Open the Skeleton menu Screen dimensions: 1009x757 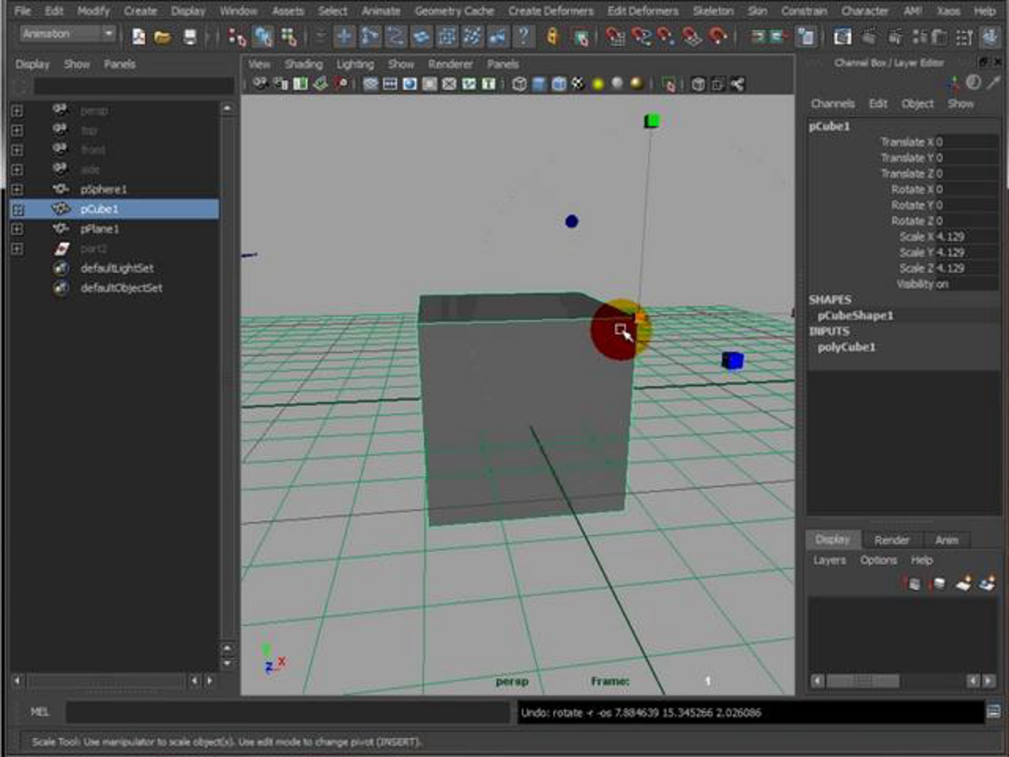713,11
